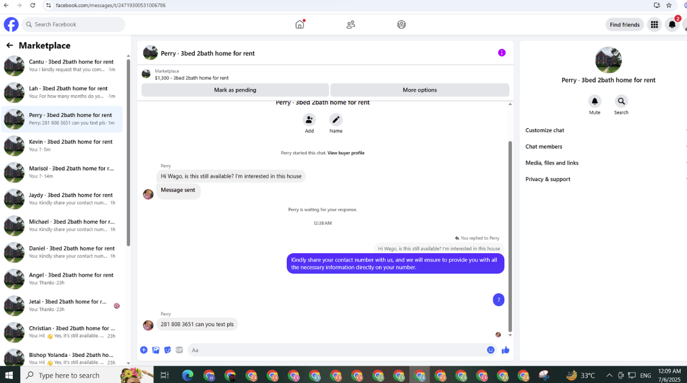Click the 'Message sent' bubble
687x383 pixels.
(x=178, y=190)
